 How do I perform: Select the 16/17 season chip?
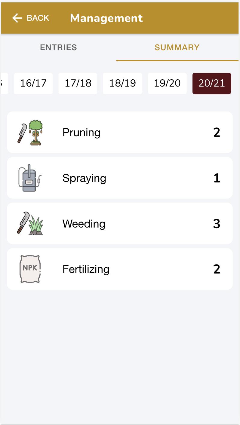point(33,84)
